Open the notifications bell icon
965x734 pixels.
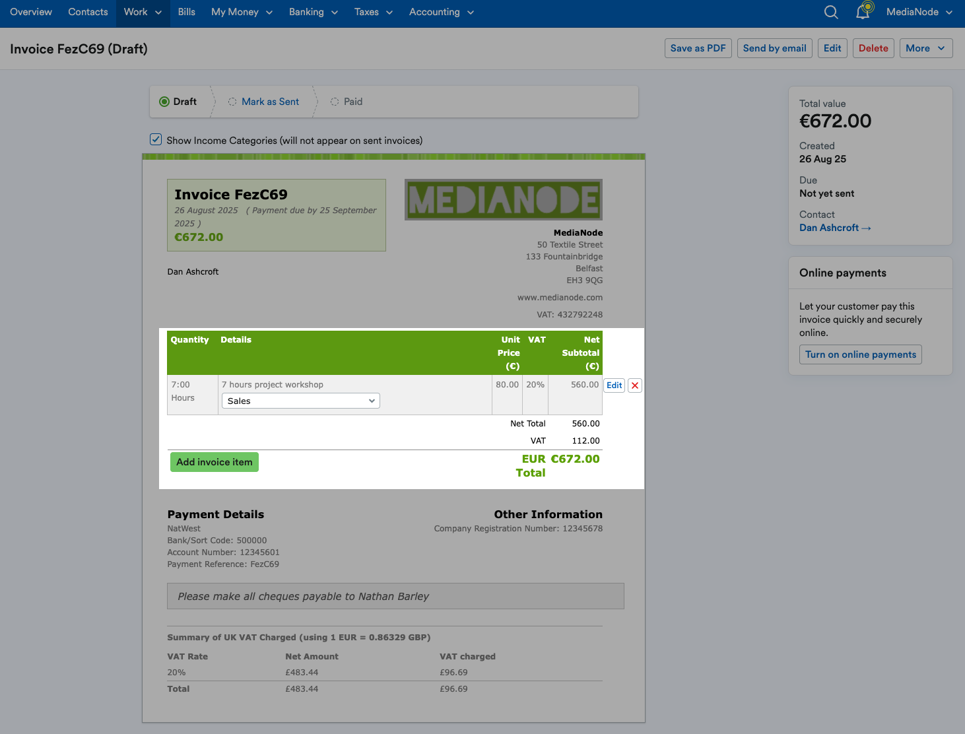(x=864, y=11)
